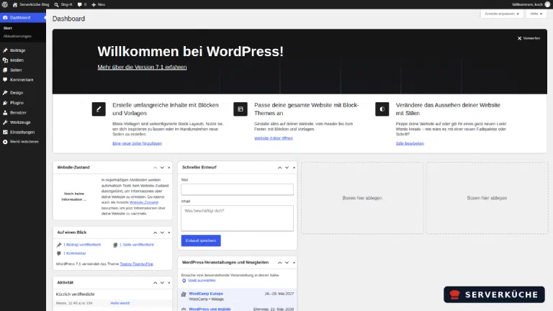Open the Strg+K search command palette
This screenshot has height=311, width=553.
[63, 4]
